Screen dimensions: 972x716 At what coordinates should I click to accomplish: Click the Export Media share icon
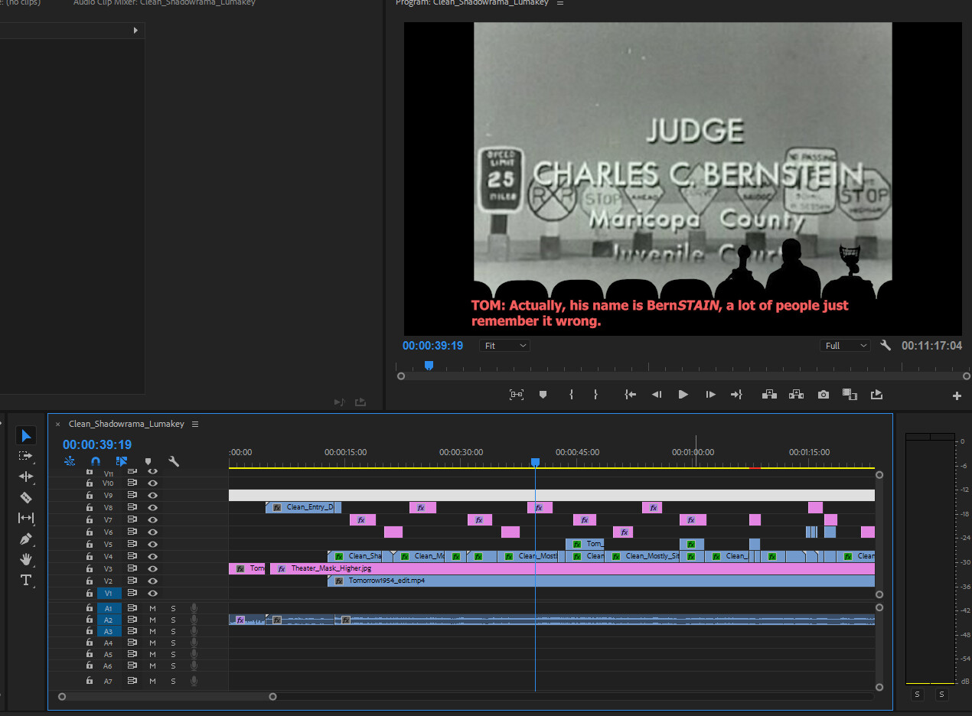point(876,395)
